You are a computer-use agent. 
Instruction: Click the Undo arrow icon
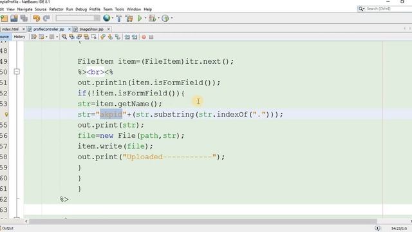(37, 18)
